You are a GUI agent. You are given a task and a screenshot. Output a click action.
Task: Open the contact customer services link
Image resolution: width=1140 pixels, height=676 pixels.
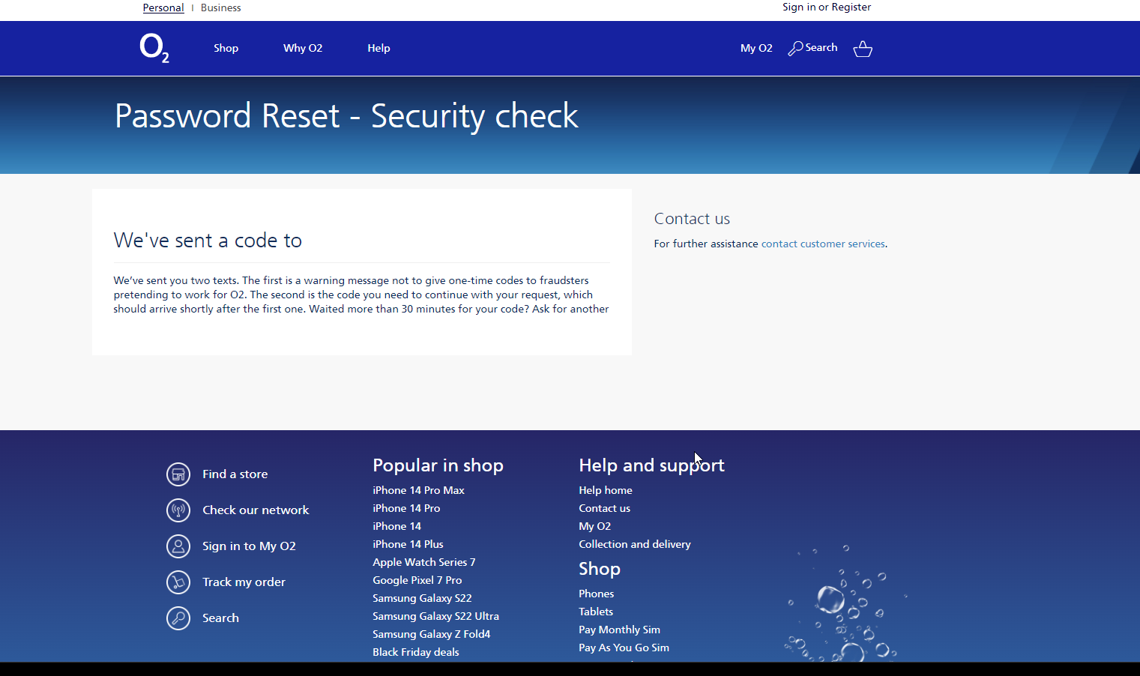pyautogui.click(x=823, y=244)
